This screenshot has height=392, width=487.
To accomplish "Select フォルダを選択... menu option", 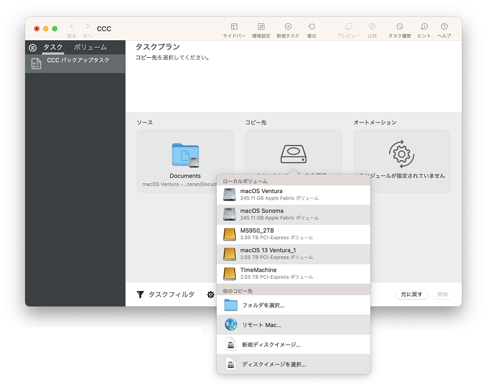I will (293, 305).
